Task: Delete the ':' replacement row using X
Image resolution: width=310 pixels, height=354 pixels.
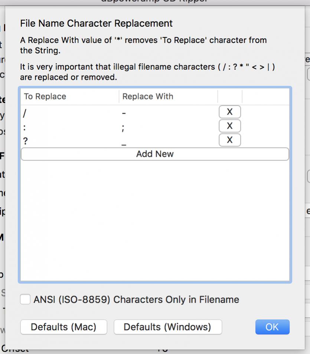Action: [229, 126]
